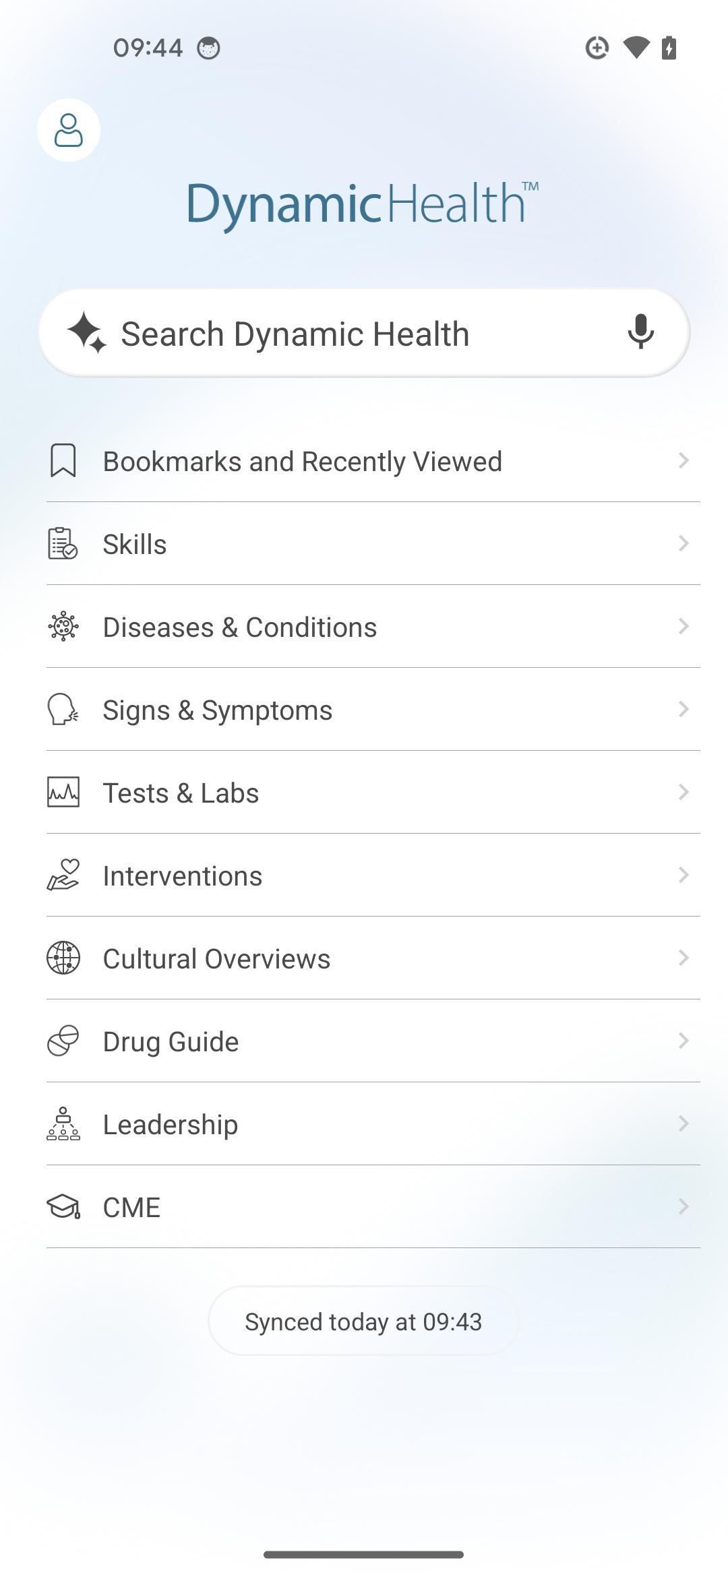Open the Drug Guide section

171,1042
